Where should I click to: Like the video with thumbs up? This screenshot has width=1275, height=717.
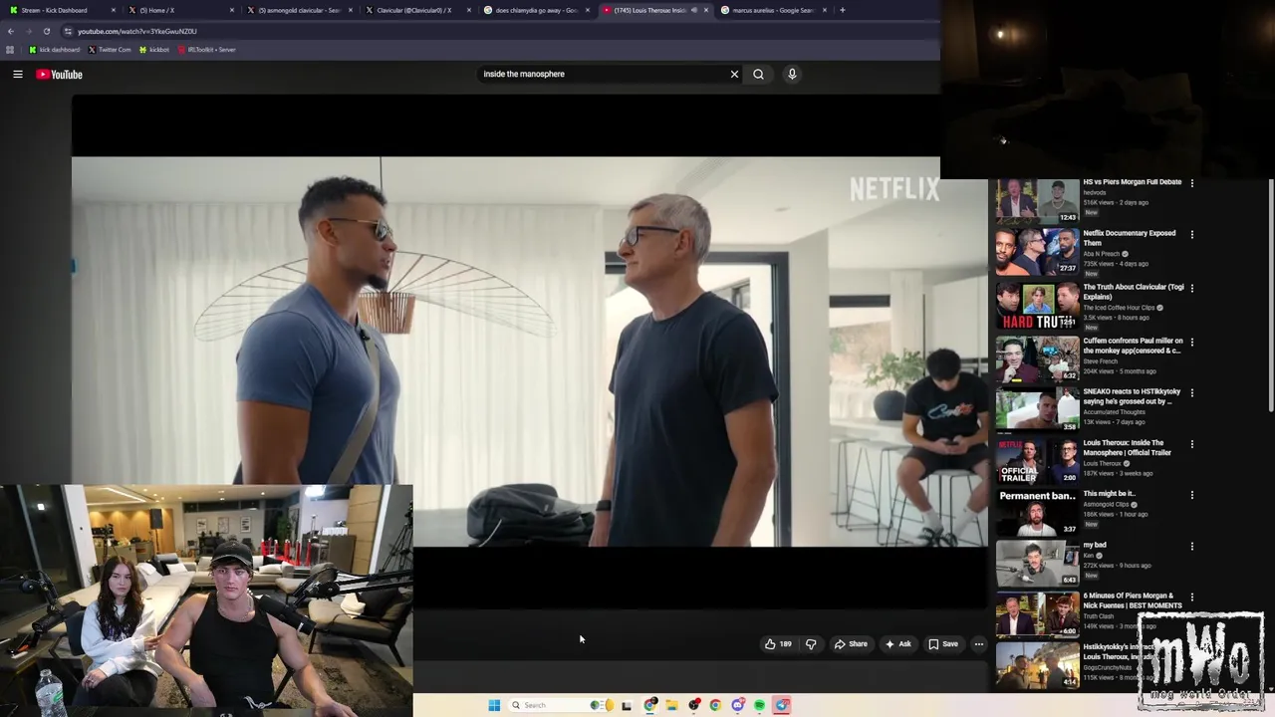point(778,644)
